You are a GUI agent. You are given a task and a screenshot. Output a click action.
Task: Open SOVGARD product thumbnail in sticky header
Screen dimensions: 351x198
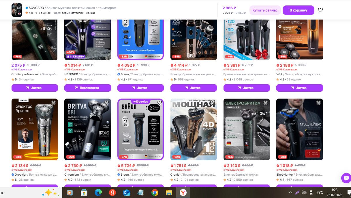17,10
